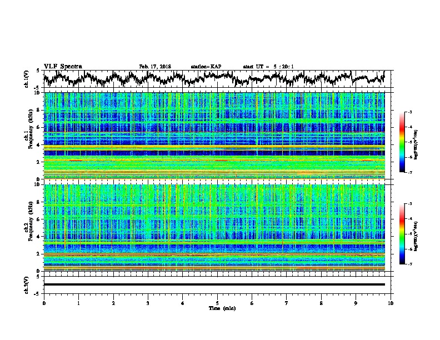The image size is (440, 340).
Task: Click the ch.3 flat black voltage line
Action: pyautogui.click(x=214, y=284)
